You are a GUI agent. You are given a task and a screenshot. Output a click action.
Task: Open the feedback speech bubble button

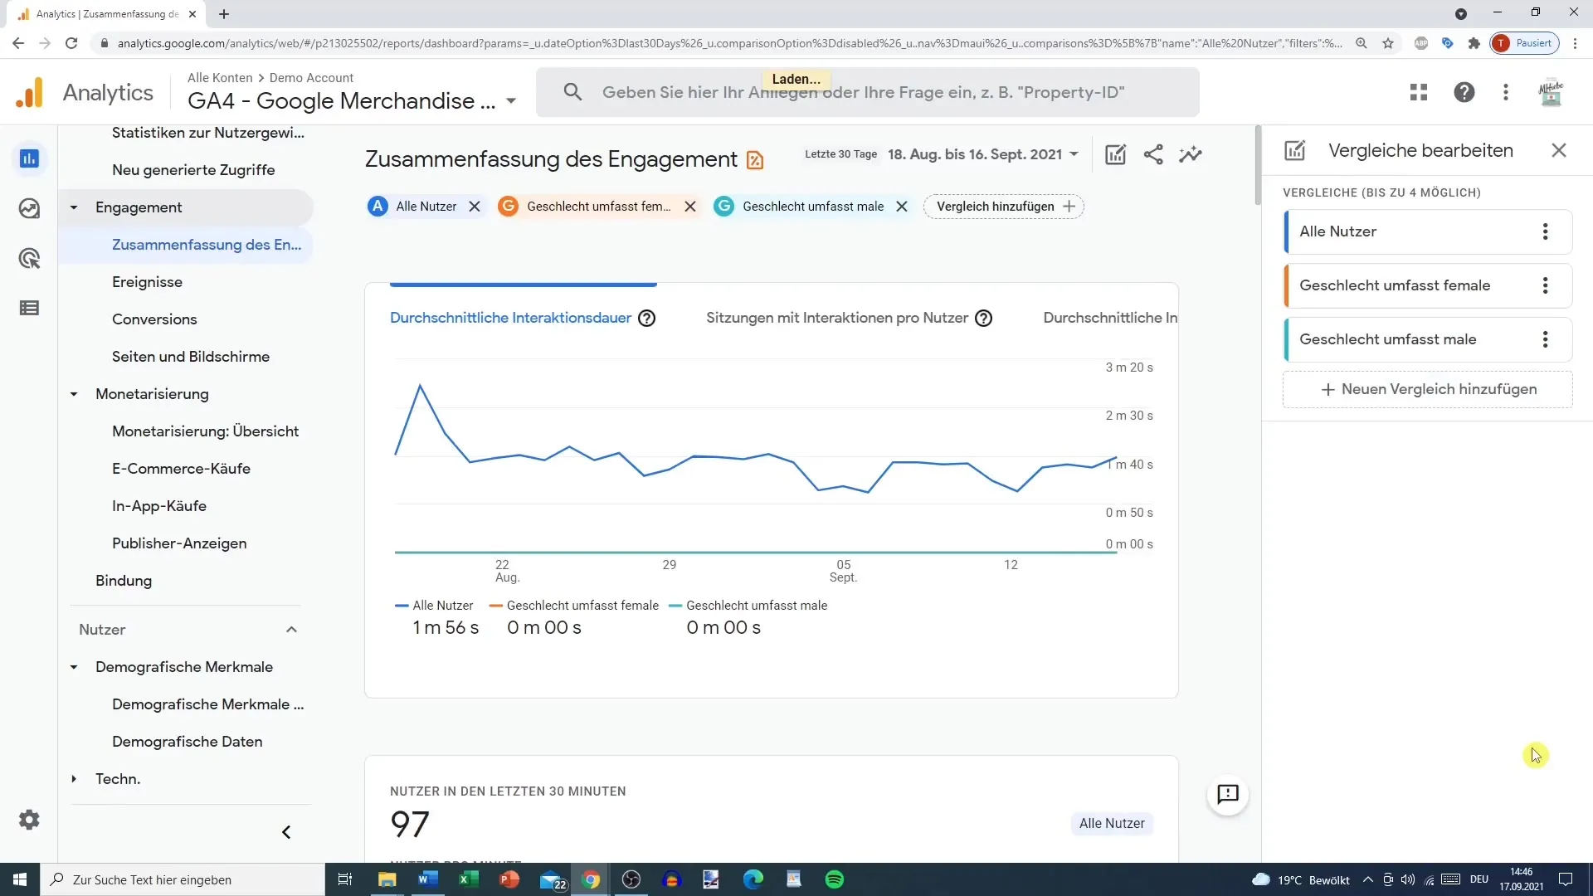[x=1228, y=795]
